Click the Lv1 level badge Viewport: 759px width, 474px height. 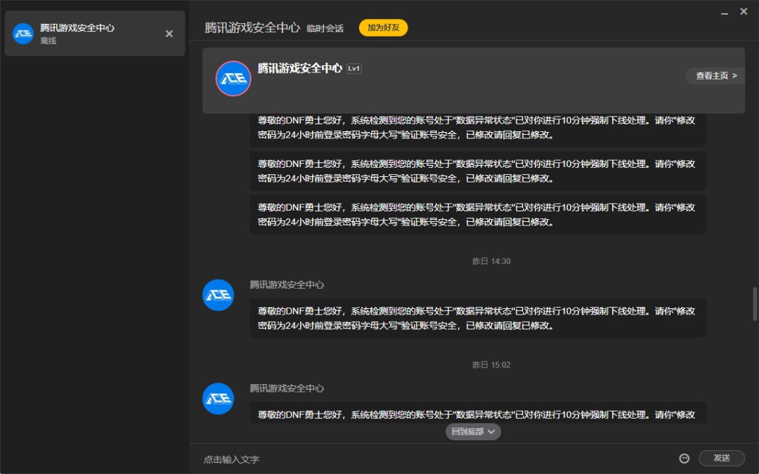[353, 69]
